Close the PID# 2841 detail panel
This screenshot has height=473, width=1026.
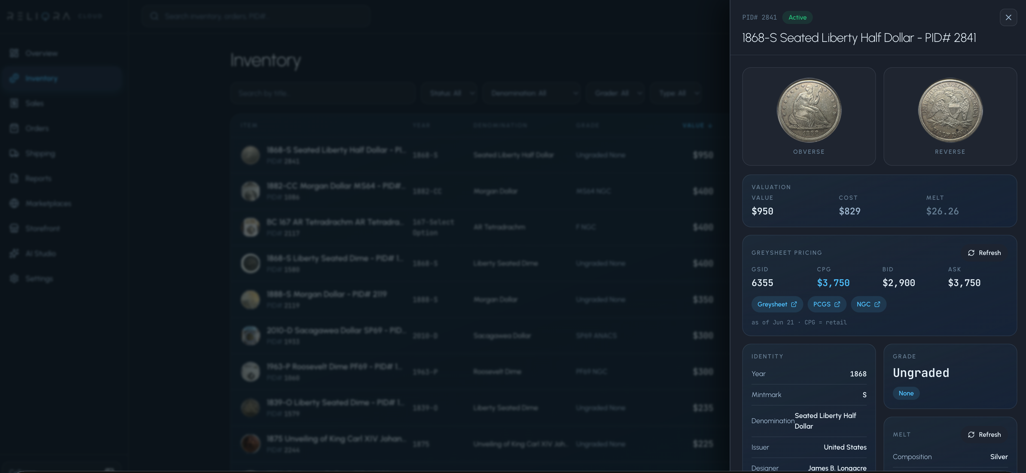(x=1008, y=17)
